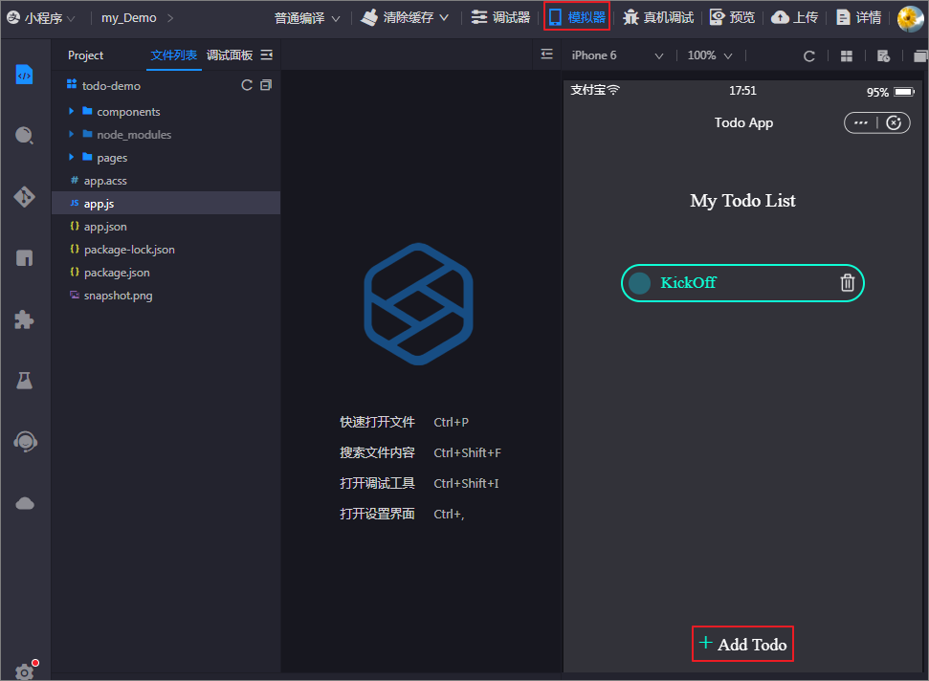The width and height of the screenshot is (929, 681).
Task: Toggle editor sidebar collapse icon
Action: click(x=547, y=55)
